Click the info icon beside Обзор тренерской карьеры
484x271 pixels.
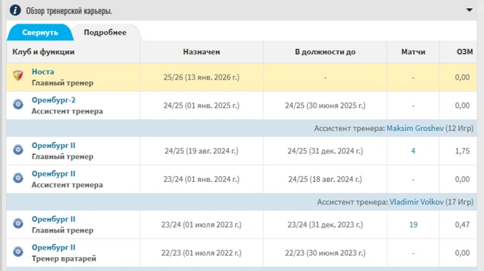[x=15, y=10]
